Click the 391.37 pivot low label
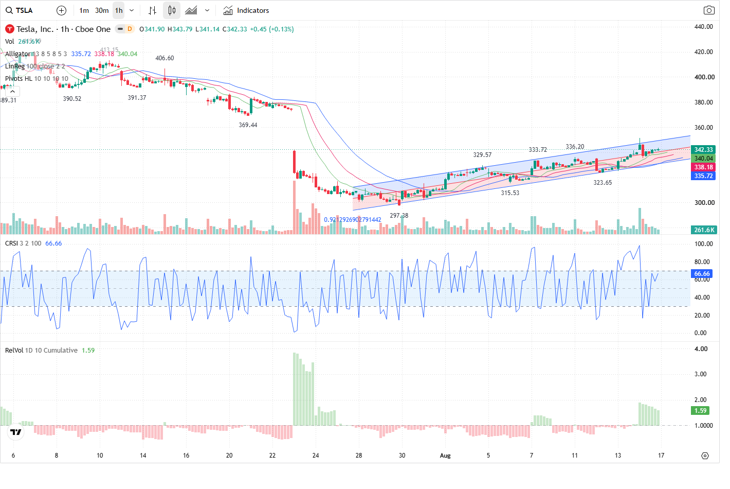The image size is (730, 489). 137,98
